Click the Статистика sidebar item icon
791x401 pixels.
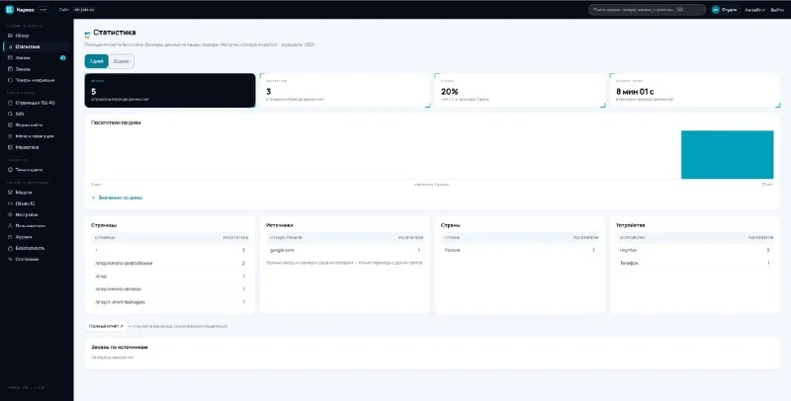click(11, 46)
